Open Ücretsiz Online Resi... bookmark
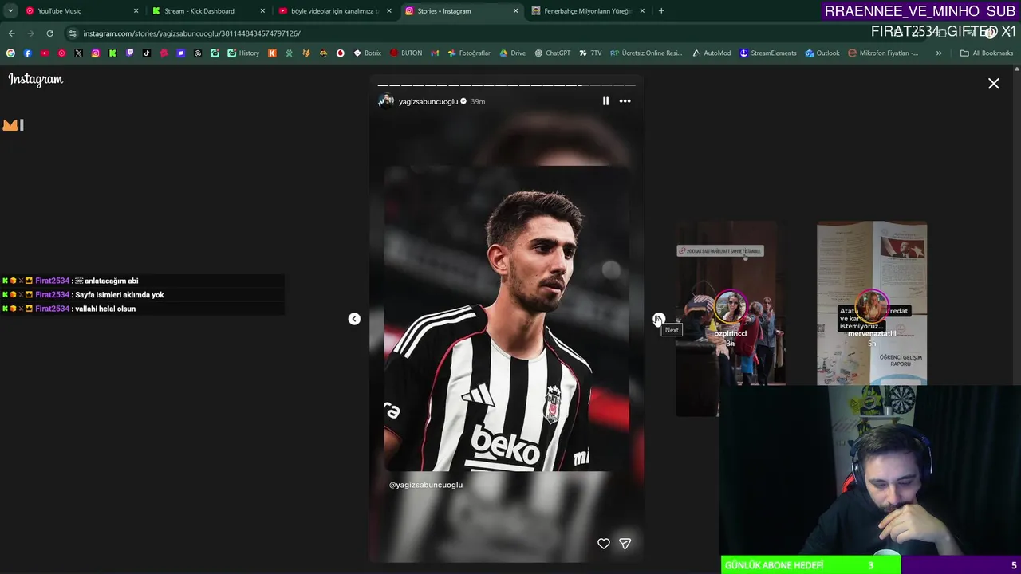The height and width of the screenshot is (574, 1021). pyautogui.click(x=646, y=53)
